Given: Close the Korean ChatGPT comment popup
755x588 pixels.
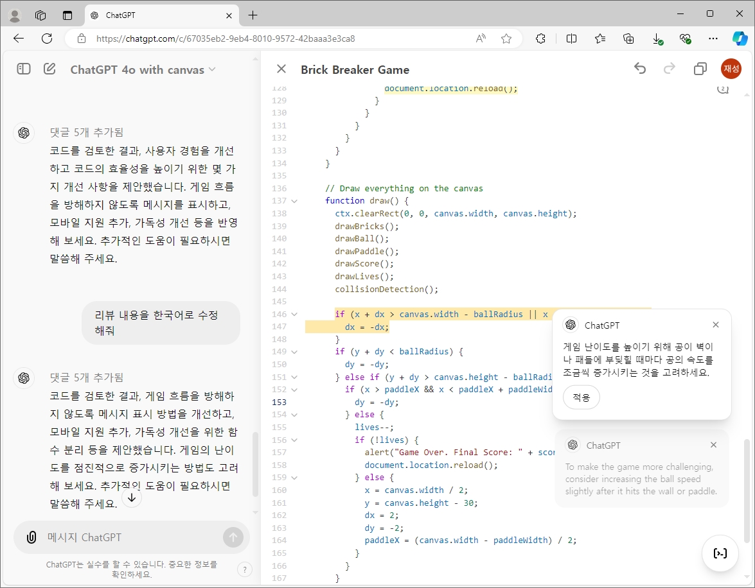Looking at the screenshot, I should click(x=716, y=325).
